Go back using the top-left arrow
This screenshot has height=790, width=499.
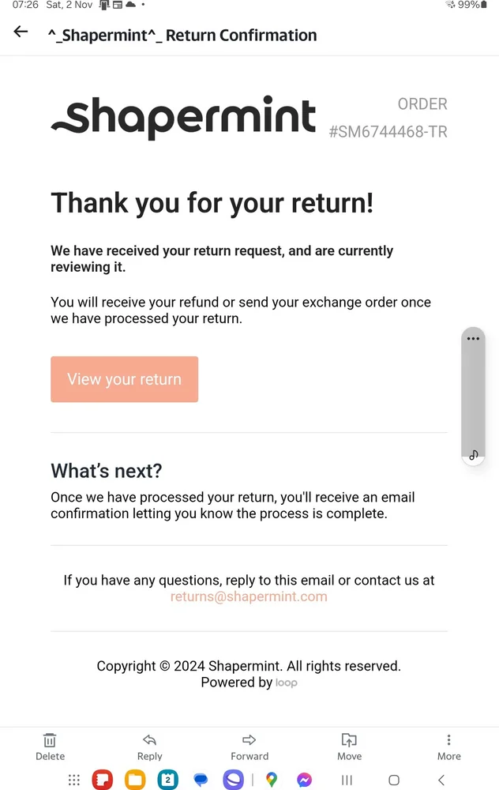[21, 32]
